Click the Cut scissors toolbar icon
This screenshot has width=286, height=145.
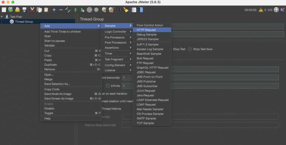click(x=32, y=10)
